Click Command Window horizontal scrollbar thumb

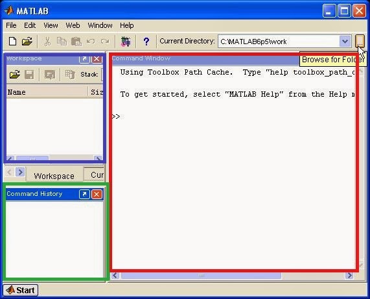pos(202,276)
